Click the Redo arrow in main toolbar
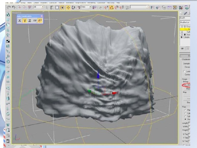 14,7
